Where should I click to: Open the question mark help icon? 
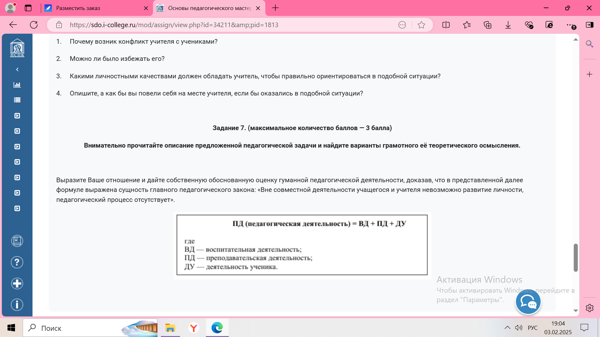[17, 262]
